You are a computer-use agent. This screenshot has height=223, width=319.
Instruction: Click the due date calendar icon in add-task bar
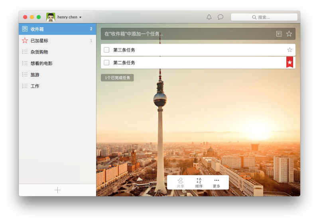coord(279,34)
